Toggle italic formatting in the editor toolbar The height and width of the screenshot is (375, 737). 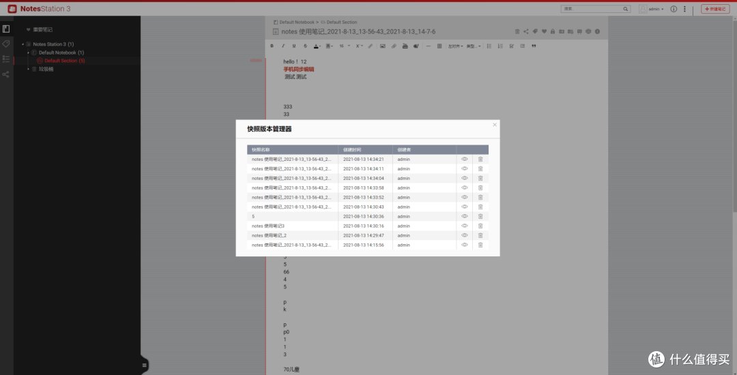click(283, 46)
